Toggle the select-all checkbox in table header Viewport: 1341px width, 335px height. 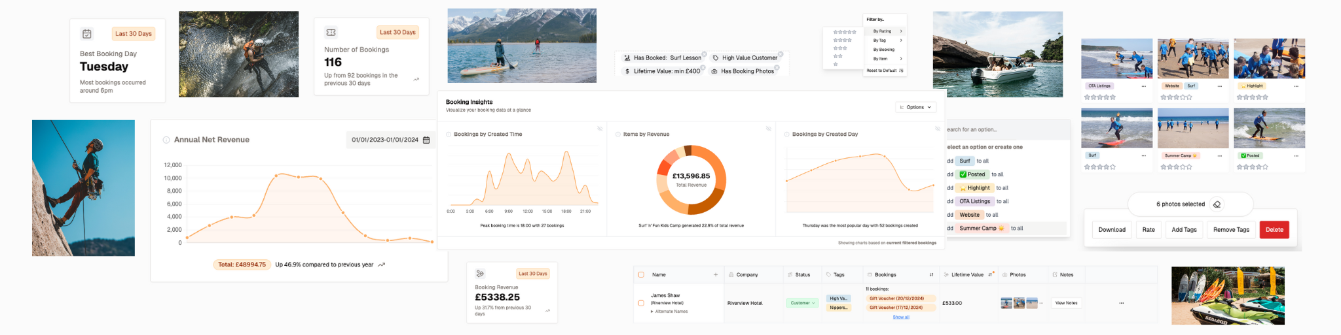(x=641, y=275)
